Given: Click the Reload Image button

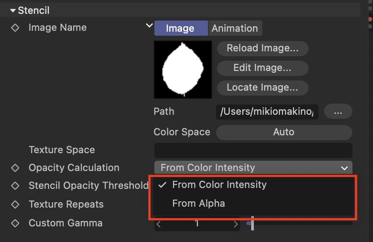Looking at the screenshot, I should (262, 48).
